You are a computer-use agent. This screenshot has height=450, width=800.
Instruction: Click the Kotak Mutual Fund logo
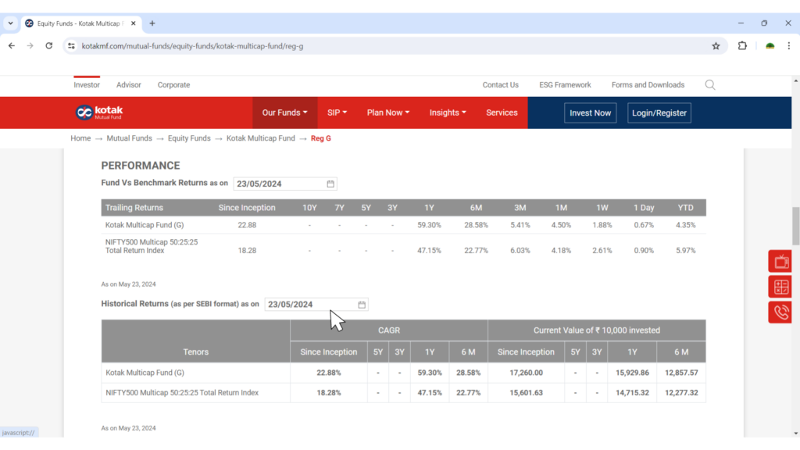click(x=99, y=112)
